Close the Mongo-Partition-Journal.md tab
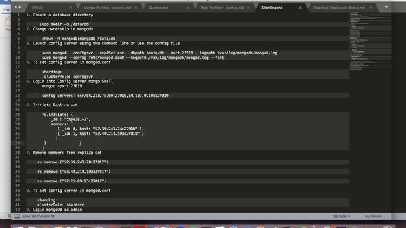This screenshot has height=228, width=406. click(136, 8)
